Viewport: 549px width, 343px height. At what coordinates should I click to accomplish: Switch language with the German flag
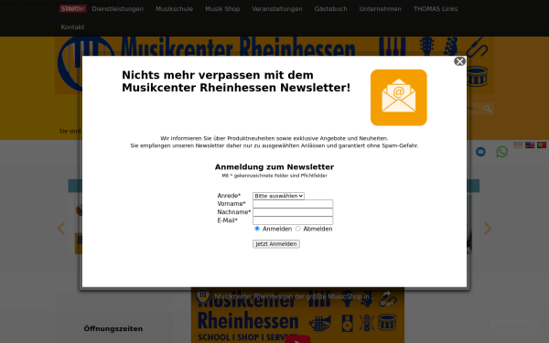(x=518, y=145)
